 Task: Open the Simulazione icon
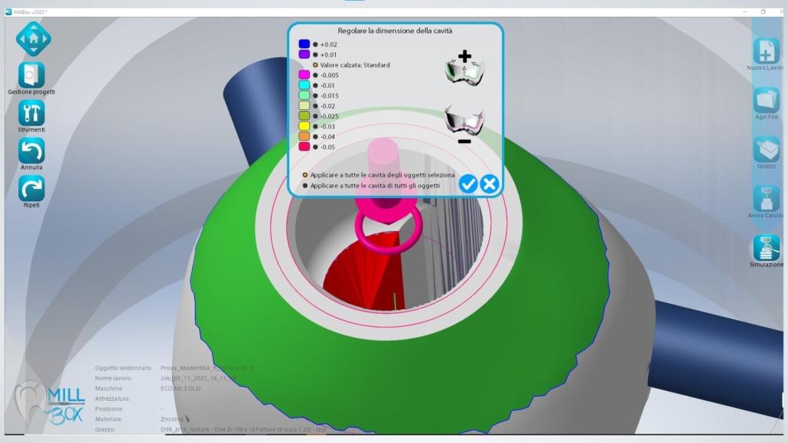[x=766, y=247]
